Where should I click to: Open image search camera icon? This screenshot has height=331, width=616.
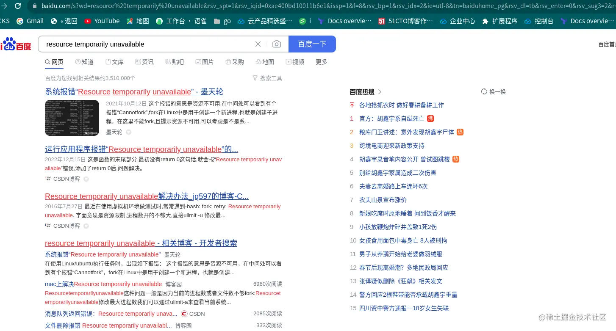pyautogui.click(x=276, y=44)
